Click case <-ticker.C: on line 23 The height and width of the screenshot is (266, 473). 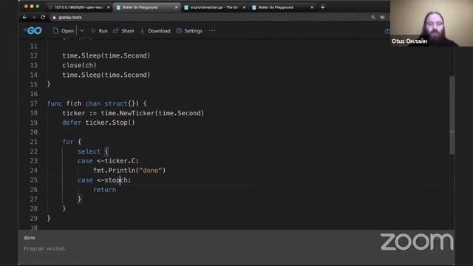108,161
